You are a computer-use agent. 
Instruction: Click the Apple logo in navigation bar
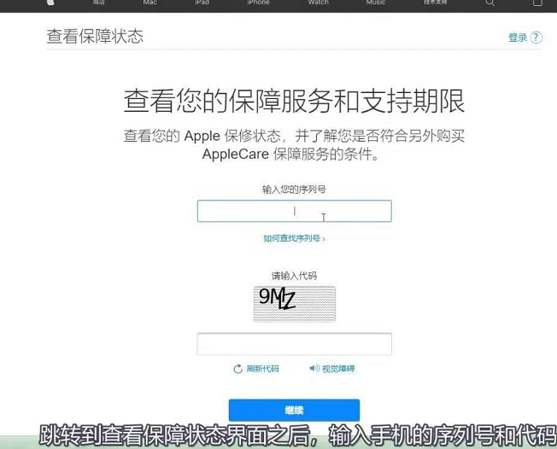(50, 2)
